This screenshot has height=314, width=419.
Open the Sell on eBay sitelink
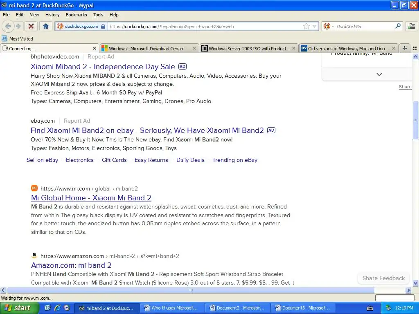[x=42, y=160]
